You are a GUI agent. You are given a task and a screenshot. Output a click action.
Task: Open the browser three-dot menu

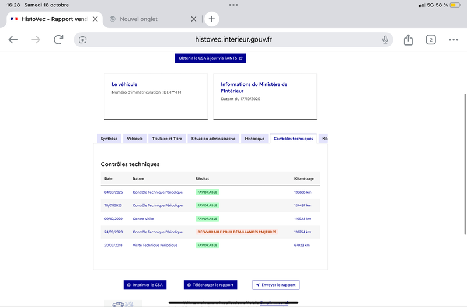(x=454, y=40)
